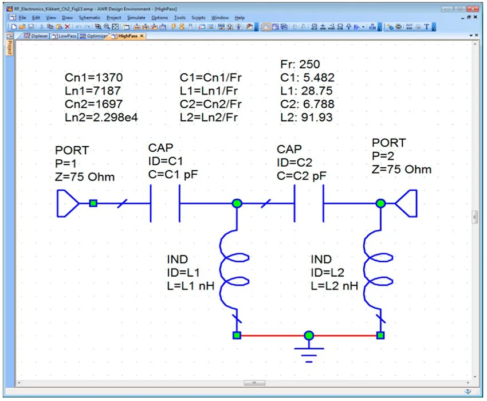This screenshot has width=487, height=401.
Task: Expand the element toolbar dropdown arrow
Action: tap(363, 27)
